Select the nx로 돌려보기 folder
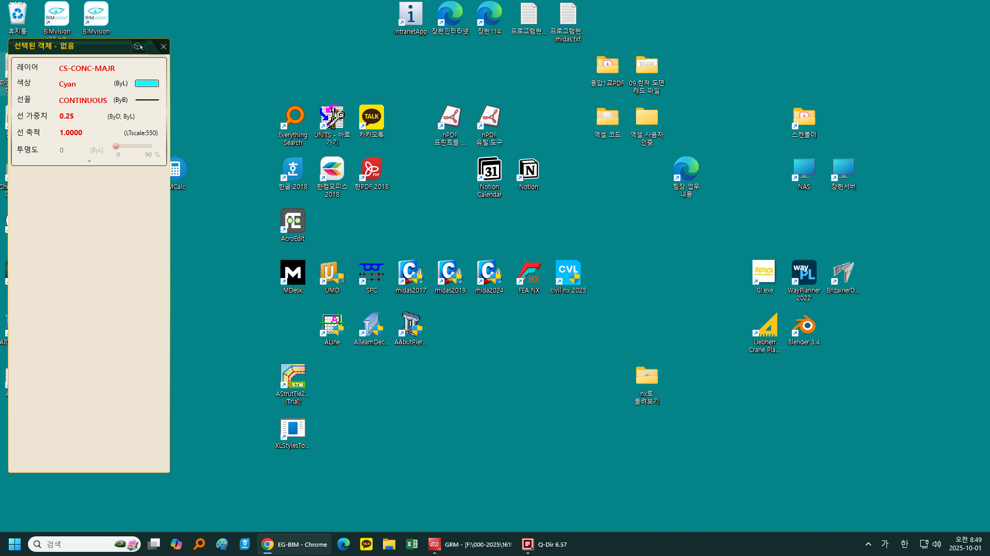 (x=647, y=385)
